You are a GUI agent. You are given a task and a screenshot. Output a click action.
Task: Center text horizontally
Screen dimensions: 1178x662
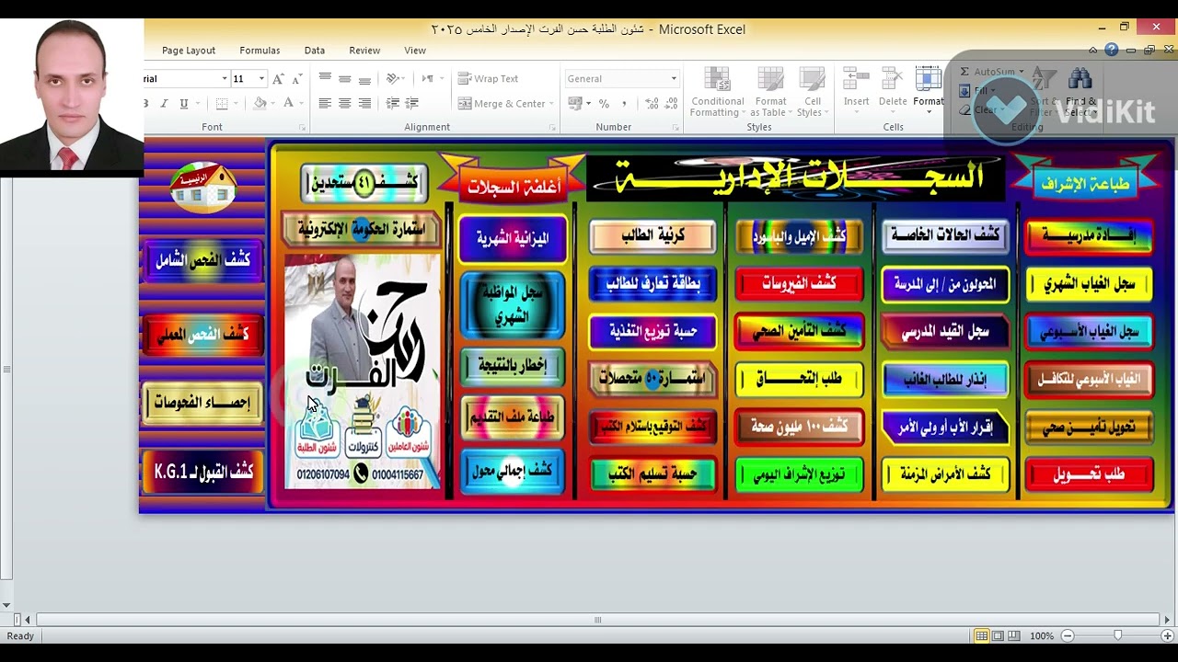(x=344, y=104)
